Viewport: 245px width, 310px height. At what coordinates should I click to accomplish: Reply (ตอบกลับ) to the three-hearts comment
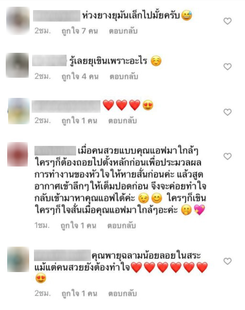pos(122,120)
